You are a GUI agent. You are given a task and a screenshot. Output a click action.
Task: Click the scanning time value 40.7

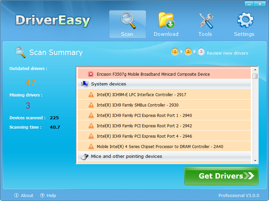pyautogui.click(x=55, y=127)
